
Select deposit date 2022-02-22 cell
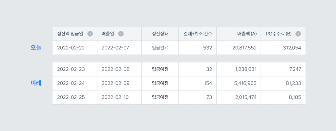point(75,48)
